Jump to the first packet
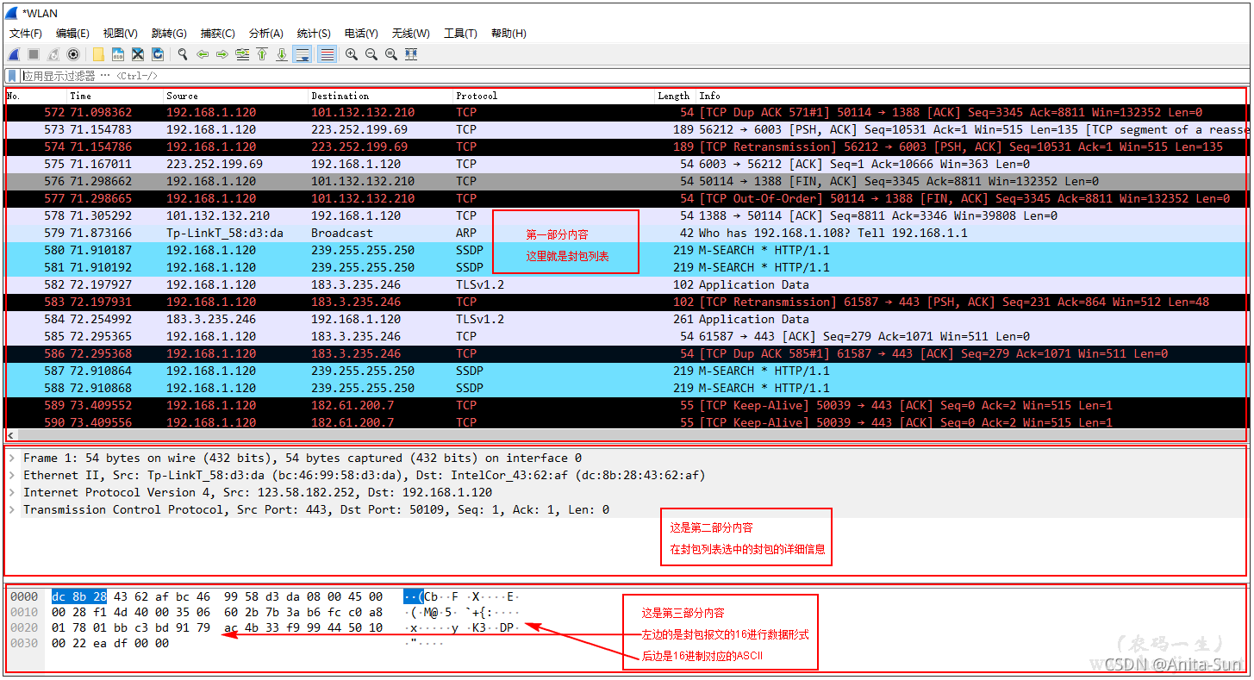 point(262,54)
